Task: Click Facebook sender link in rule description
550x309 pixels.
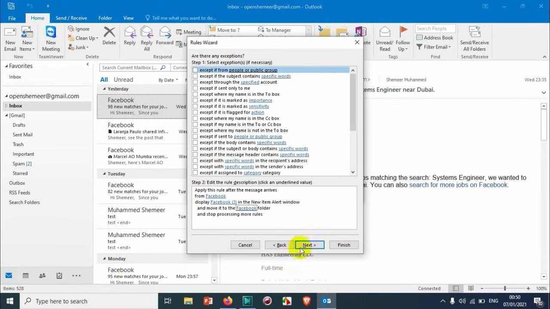Action: click(216, 196)
